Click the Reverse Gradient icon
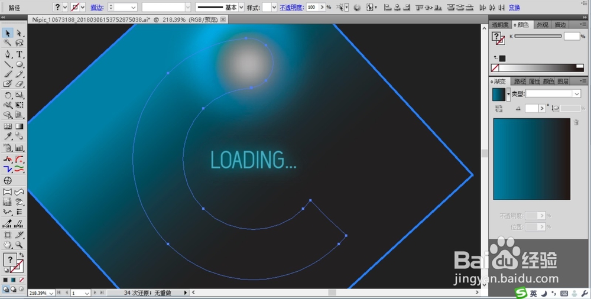The width and height of the screenshot is (591, 299). point(499,108)
